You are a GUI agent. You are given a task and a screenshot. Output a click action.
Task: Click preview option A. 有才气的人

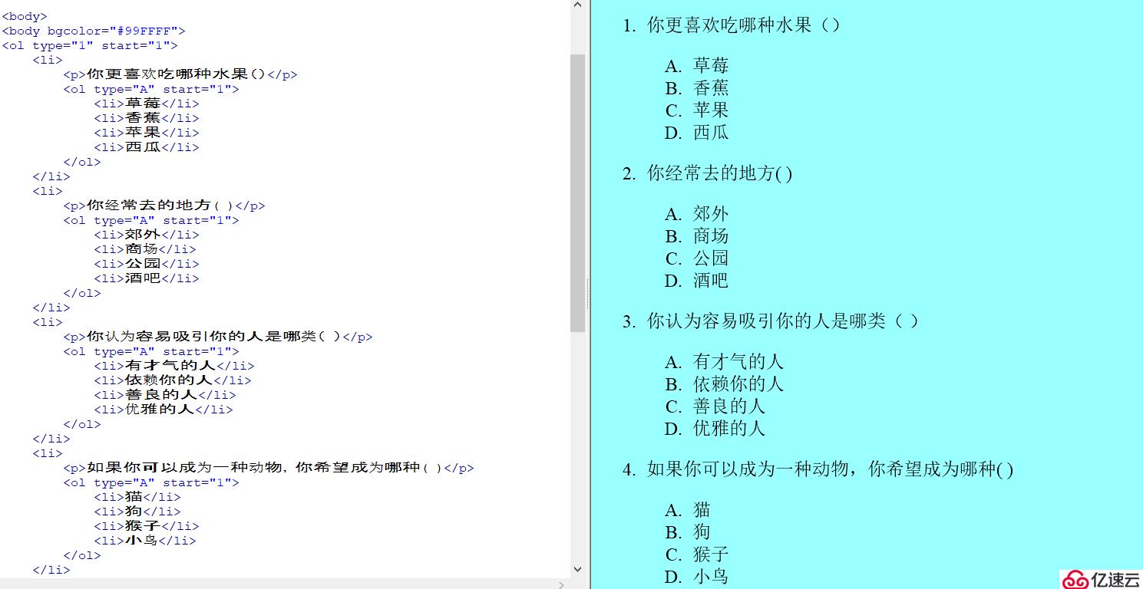[724, 362]
